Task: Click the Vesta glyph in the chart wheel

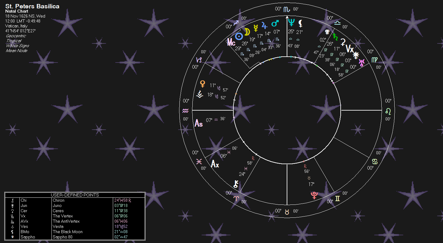Action: click(200, 94)
